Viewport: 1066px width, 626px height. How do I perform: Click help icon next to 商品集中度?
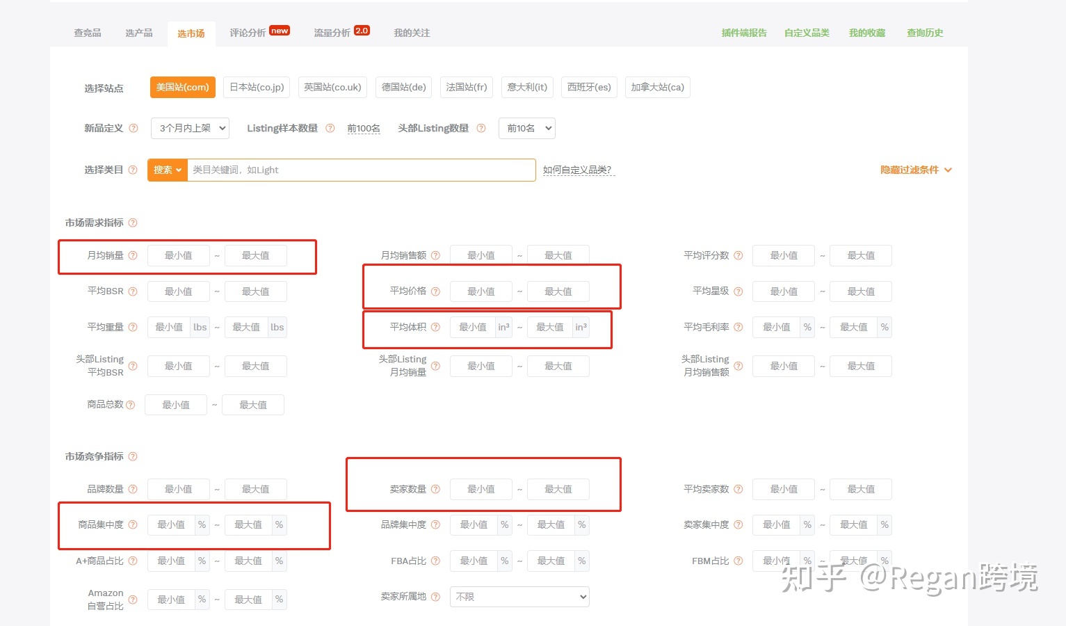[133, 524]
